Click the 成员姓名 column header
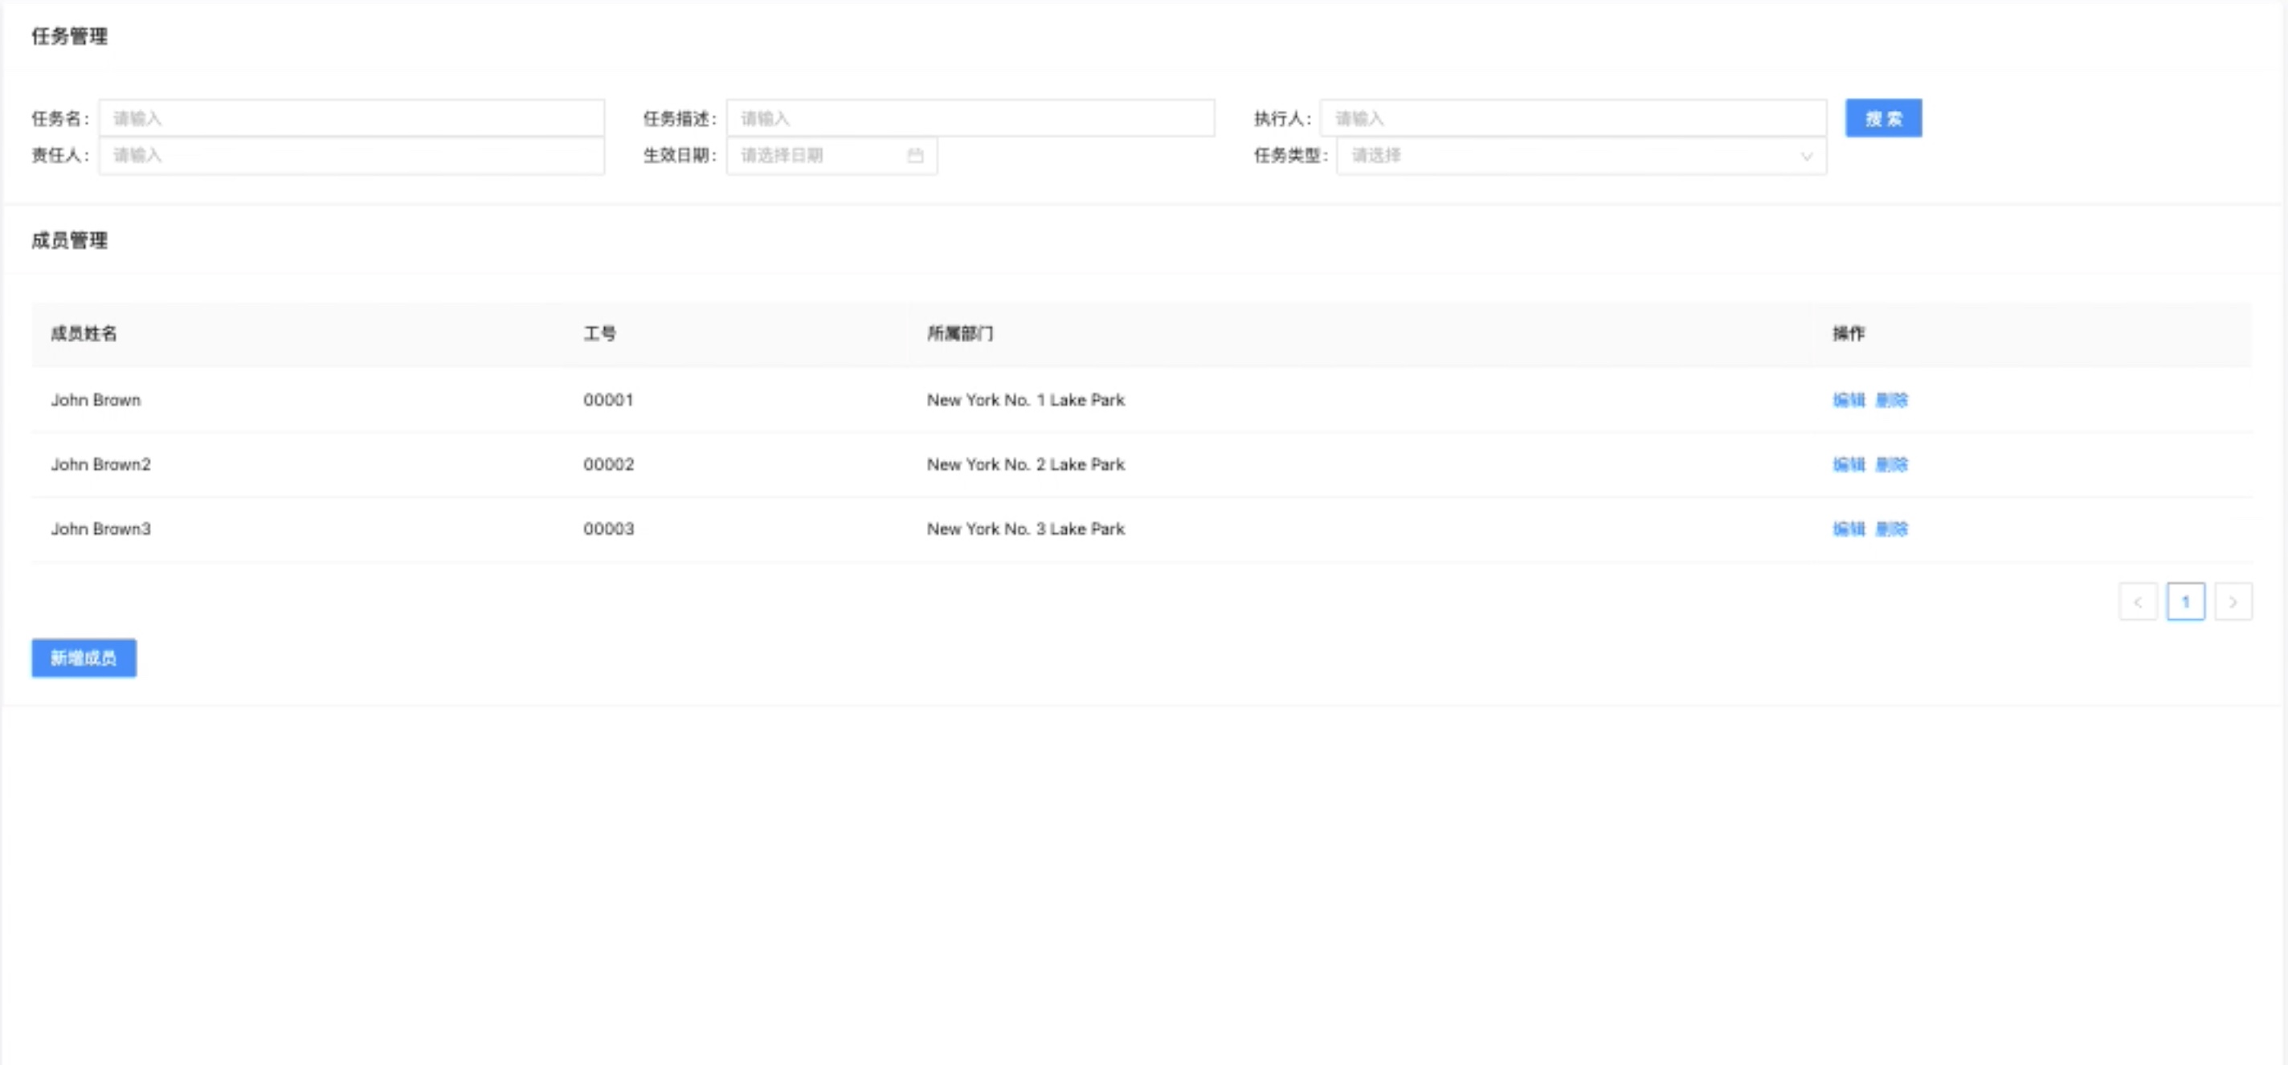Screen dimensions: 2288x1065 84,334
